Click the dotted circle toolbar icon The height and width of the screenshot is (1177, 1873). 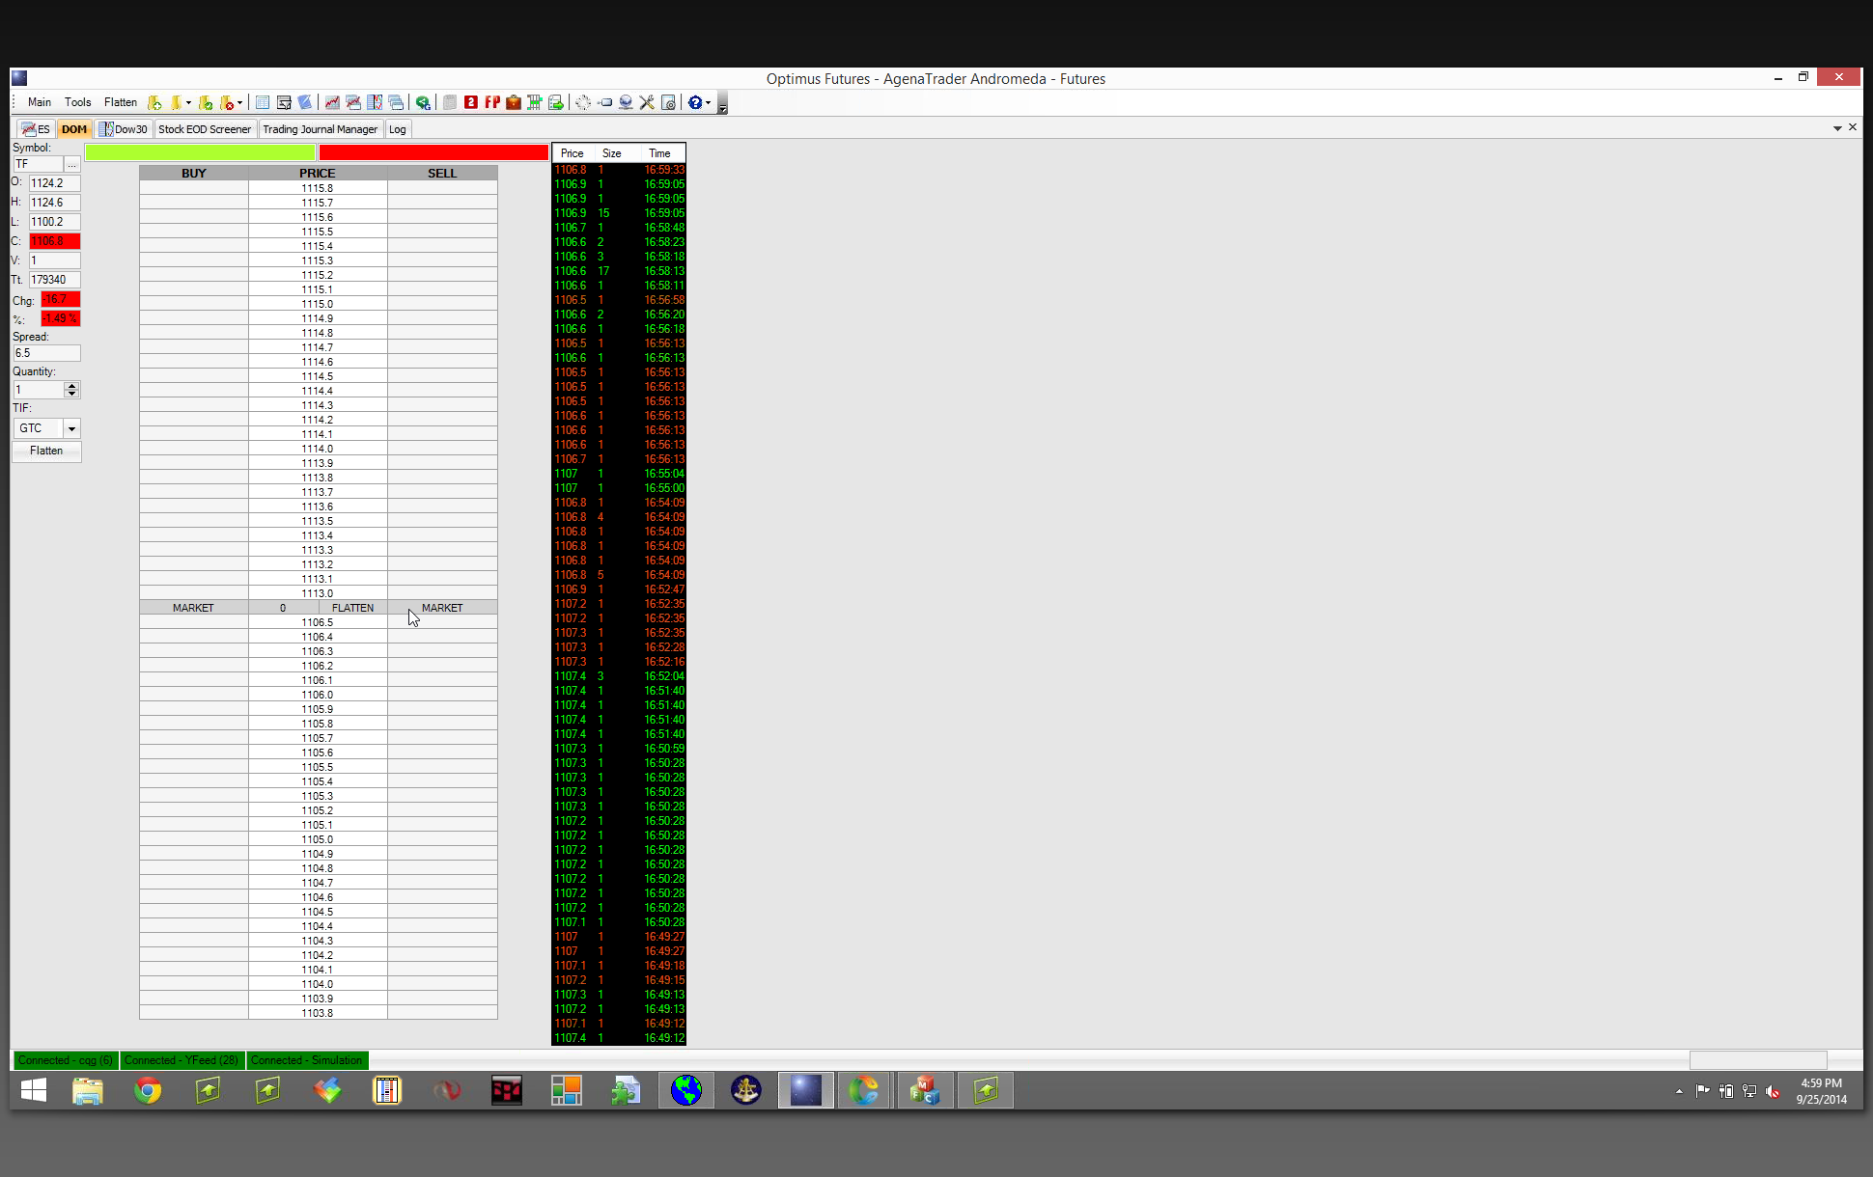(583, 102)
